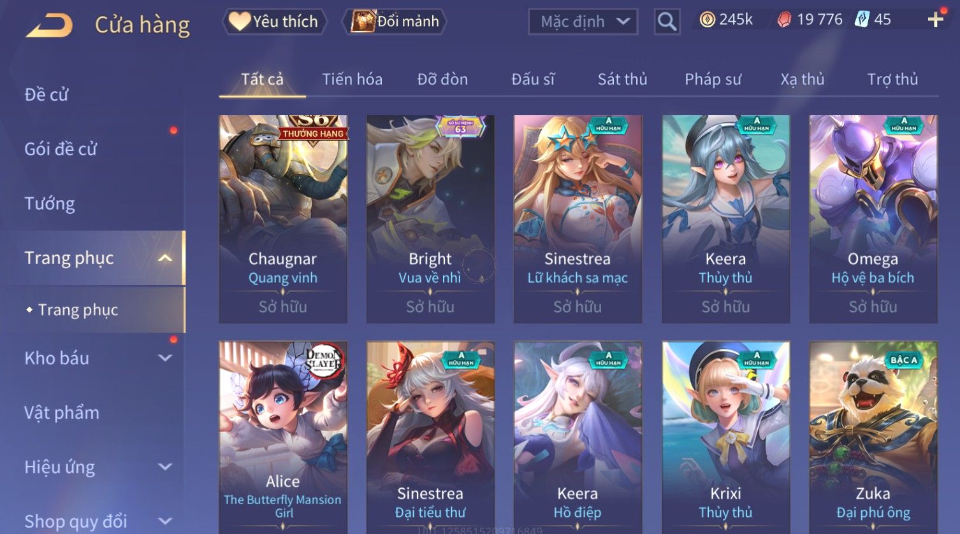
Task: Expand the Kho báu sidebar section
Action: (165, 358)
